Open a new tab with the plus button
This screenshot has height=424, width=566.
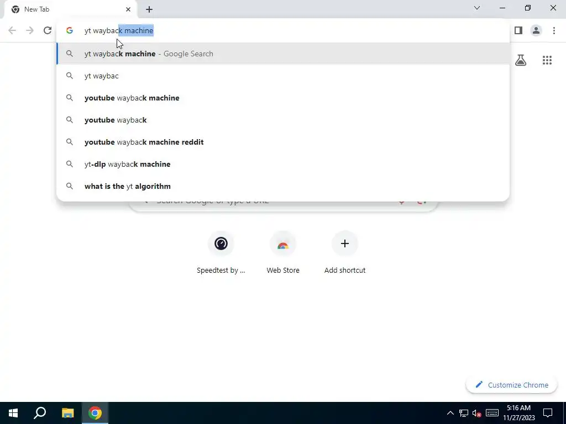149,9
